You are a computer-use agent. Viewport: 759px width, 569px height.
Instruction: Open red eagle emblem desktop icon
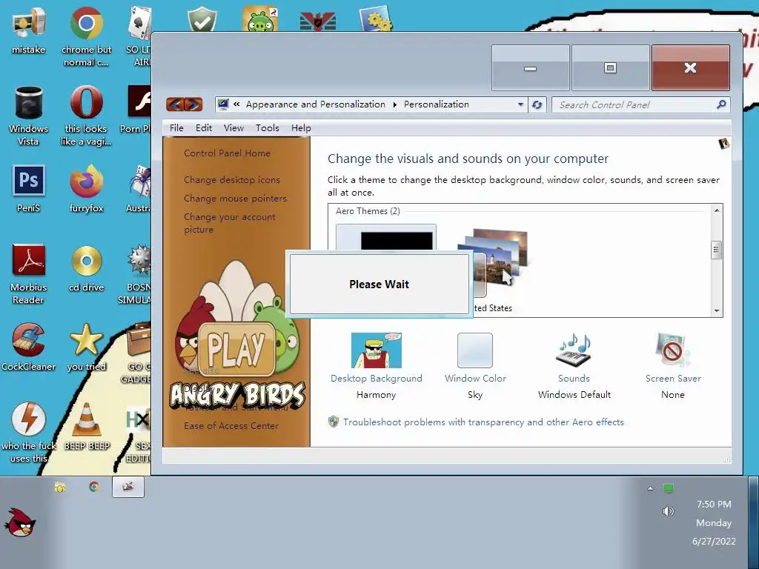pos(317,21)
